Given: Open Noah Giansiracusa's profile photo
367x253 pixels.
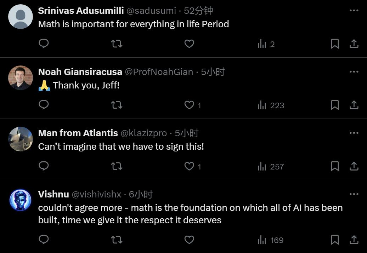Looking at the screenshot, I should click(x=21, y=78).
